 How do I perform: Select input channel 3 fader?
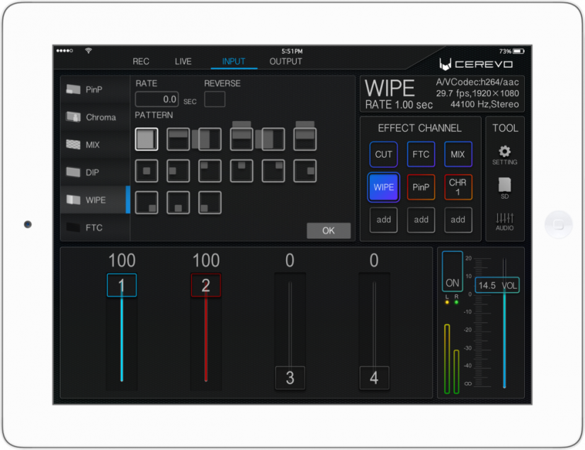(290, 378)
